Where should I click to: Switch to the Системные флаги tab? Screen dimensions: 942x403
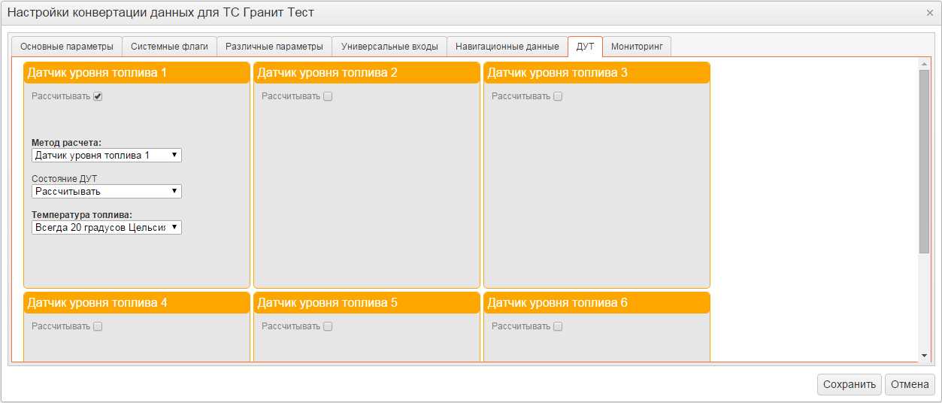pos(169,47)
